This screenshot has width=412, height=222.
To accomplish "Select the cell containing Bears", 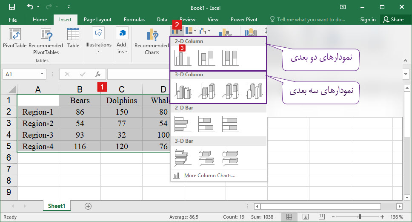I will [x=80, y=100].
